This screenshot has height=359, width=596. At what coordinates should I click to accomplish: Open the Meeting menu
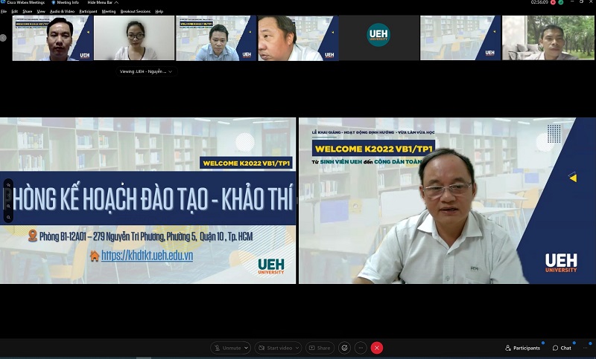[109, 11]
